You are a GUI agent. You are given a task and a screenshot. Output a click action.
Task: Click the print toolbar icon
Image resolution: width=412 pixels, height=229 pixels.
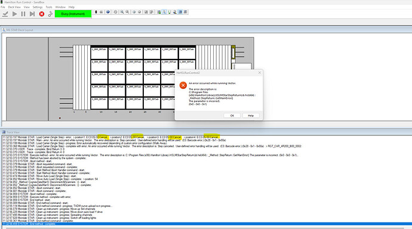(x=101, y=12)
